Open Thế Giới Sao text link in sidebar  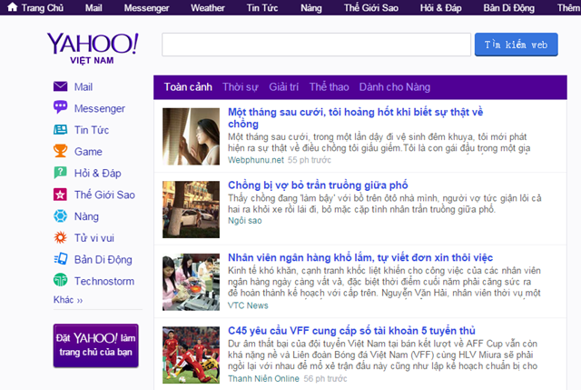[x=104, y=195]
